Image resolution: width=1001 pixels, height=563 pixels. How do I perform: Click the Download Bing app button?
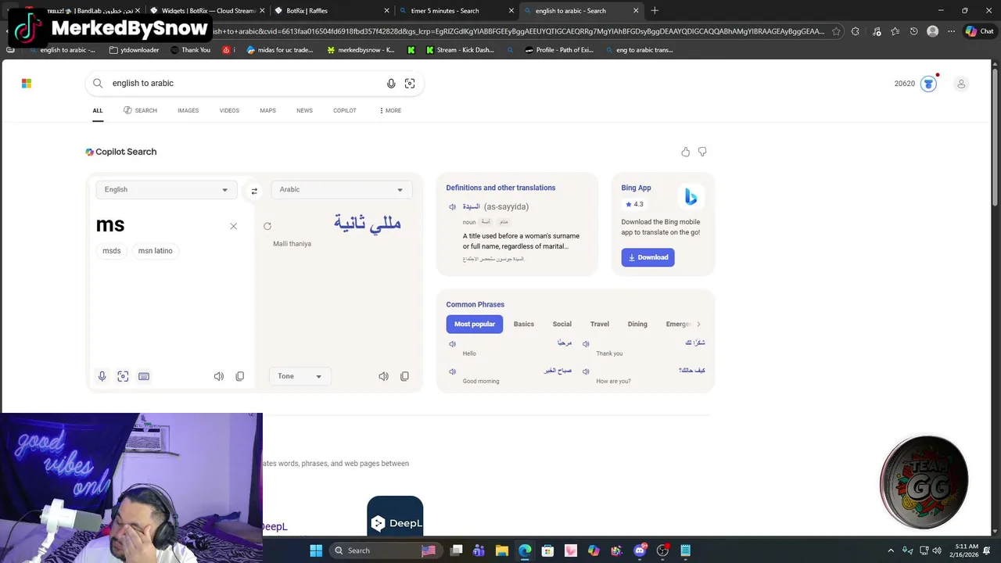tap(648, 257)
